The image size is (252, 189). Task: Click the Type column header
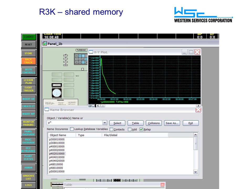(x=89, y=135)
